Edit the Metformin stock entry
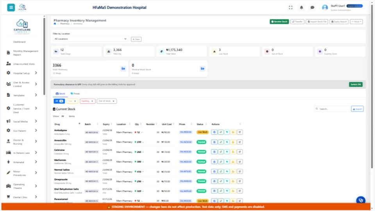This screenshot has width=375, height=211. pos(239,162)
